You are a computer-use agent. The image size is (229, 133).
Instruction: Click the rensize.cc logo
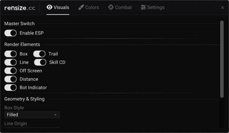tap(20, 8)
